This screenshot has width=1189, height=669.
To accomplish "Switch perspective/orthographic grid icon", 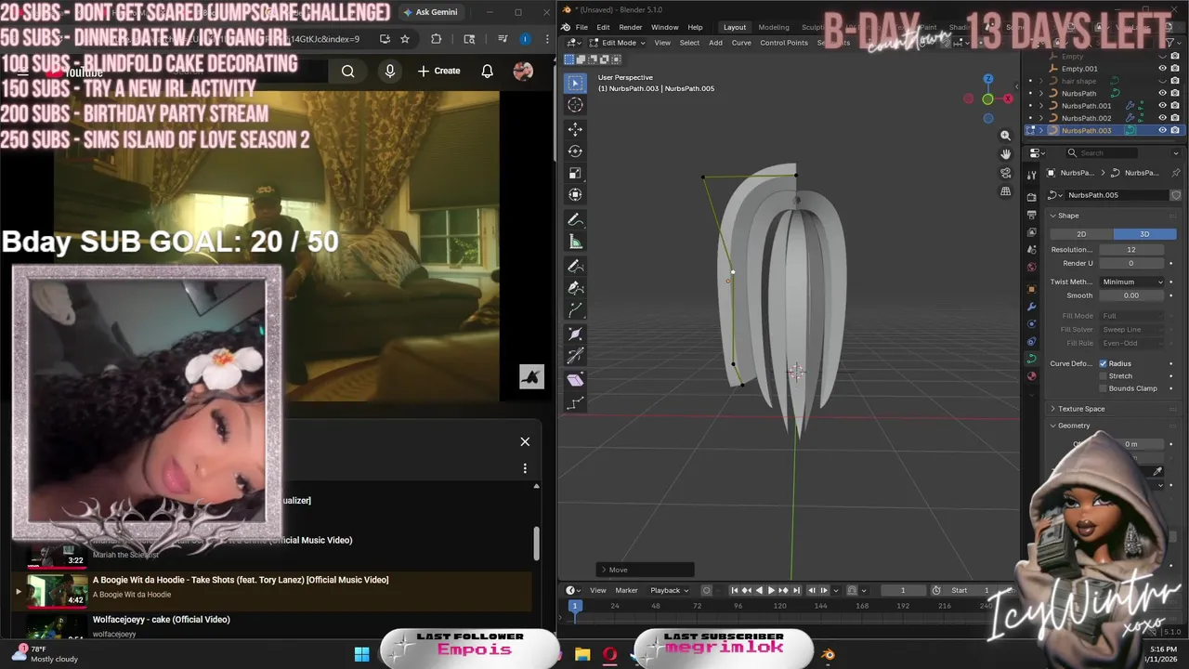I will tap(1005, 191).
